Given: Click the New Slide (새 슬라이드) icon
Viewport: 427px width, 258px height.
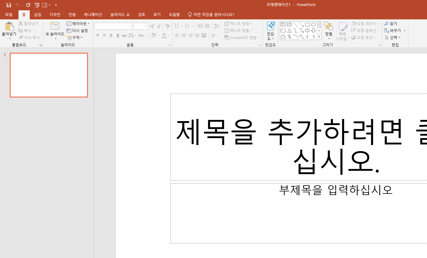Looking at the screenshot, I should tap(55, 26).
